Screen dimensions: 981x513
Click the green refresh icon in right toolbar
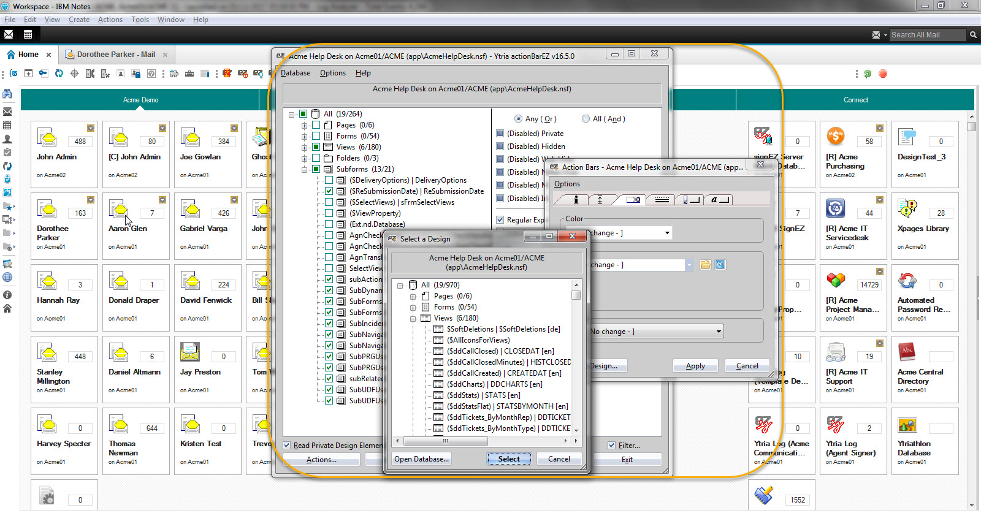pyautogui.click(x=868, y=74)
